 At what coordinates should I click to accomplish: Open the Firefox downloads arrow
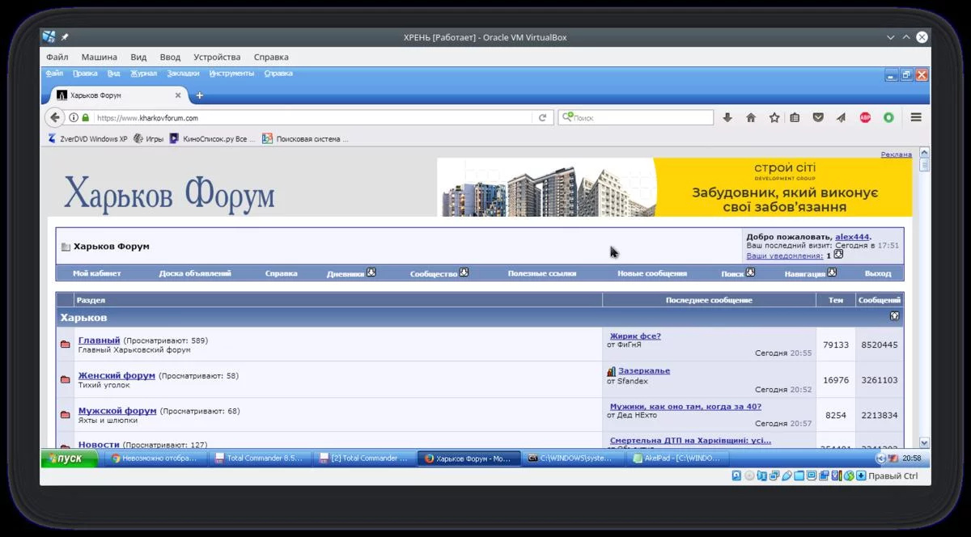point(727,117)
